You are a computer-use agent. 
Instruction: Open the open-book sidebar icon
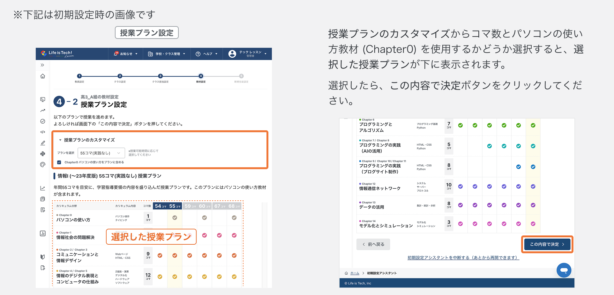pyautogui.click(x=42, y=257)
